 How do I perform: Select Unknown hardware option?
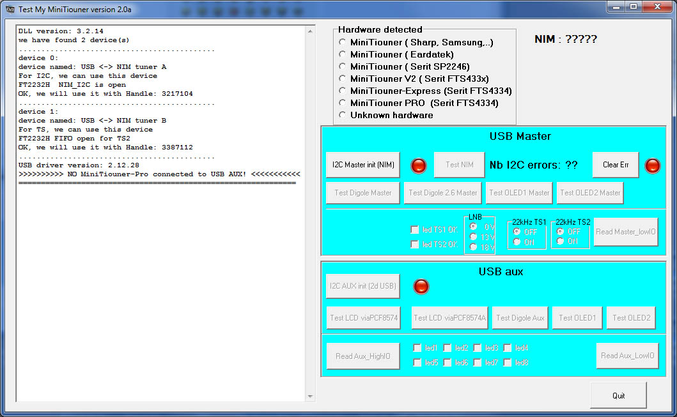point(342,115)
